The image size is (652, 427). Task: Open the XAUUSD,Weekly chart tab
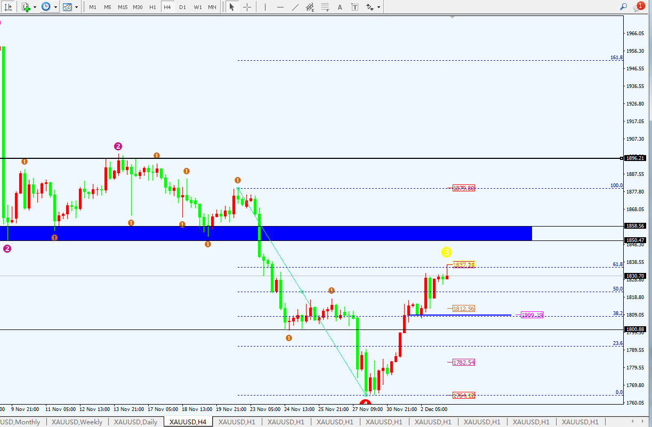77,422
